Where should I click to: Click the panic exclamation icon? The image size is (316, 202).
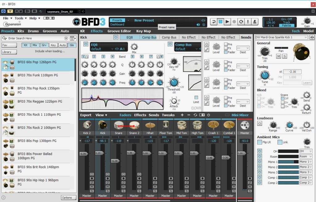point(248,22)
